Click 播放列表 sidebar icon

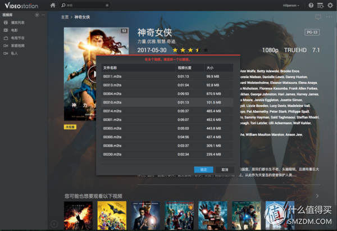(x=6, y=22)
